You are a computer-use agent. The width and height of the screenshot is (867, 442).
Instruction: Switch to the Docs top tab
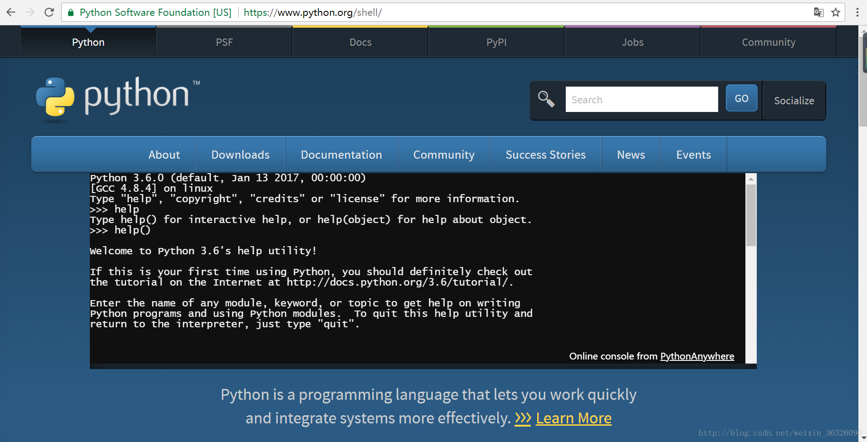coord(360,42)
